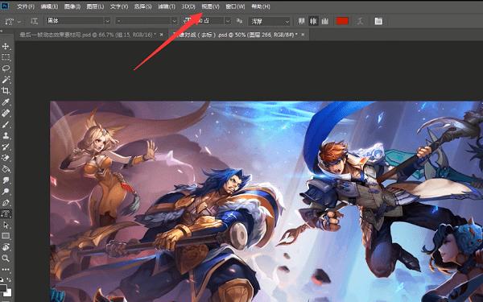Open the edit toolbar three-dots menu

pos(6,269)
